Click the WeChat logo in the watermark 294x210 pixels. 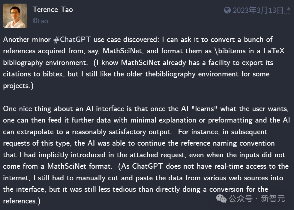[x=221, y=199]
